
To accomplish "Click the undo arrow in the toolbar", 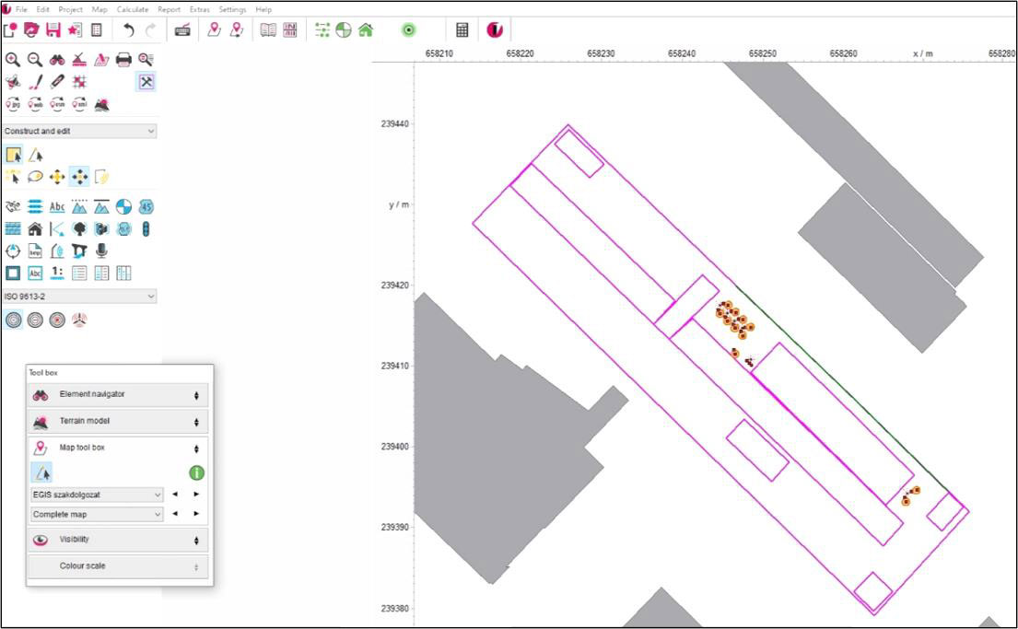I will [129, 30].
